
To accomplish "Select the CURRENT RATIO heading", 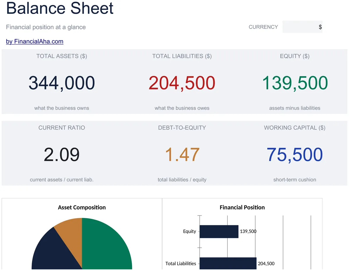I will (x=62, y=128).
